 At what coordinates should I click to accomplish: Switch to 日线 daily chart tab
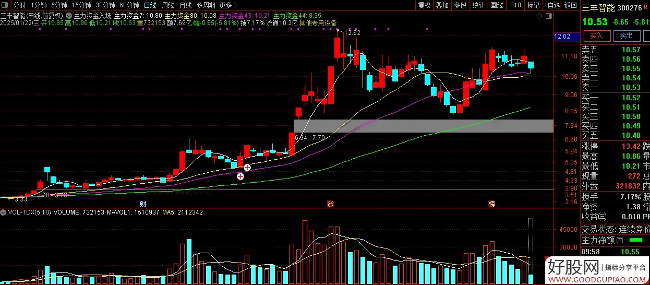click(x=150, y=5)
